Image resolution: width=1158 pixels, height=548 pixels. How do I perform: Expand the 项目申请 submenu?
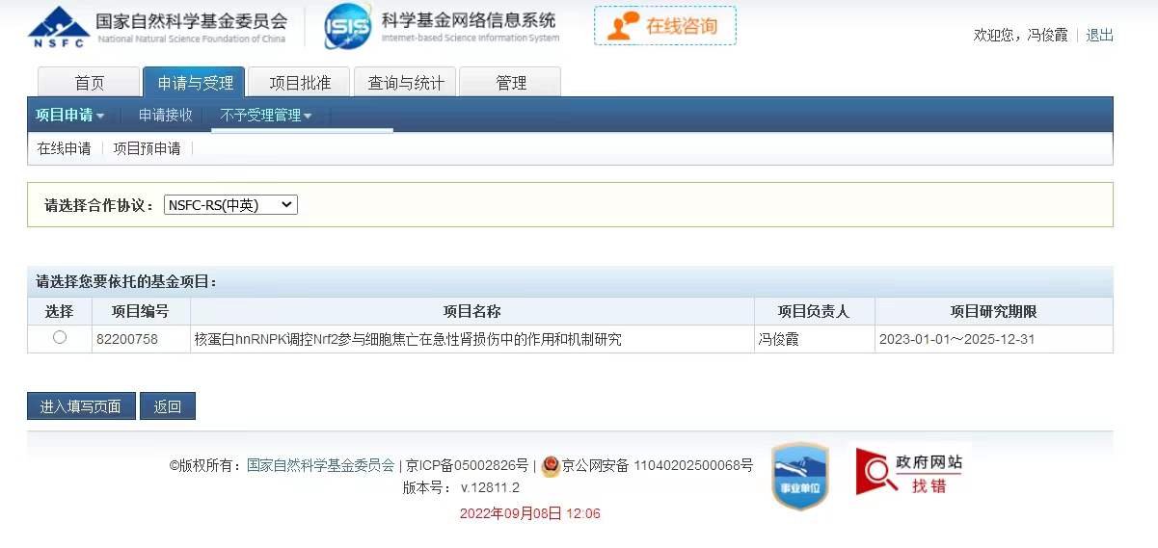pos(70,116)
